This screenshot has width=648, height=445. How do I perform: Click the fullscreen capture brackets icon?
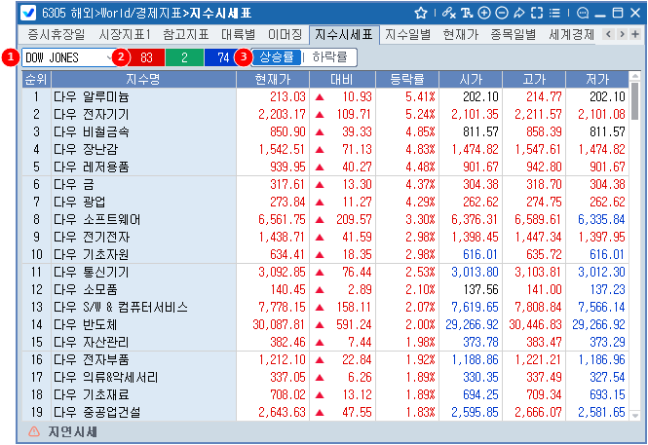pyautogui.click(x=537, y=13)
